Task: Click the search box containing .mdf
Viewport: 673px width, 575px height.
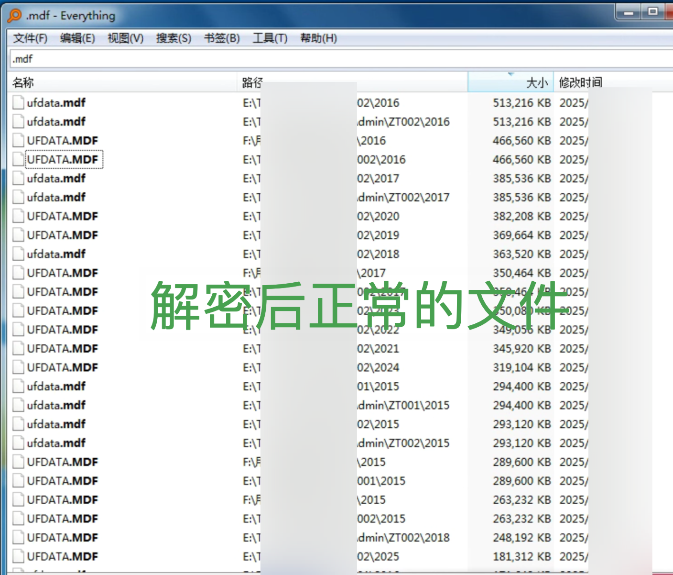Action: pos(341,59)
